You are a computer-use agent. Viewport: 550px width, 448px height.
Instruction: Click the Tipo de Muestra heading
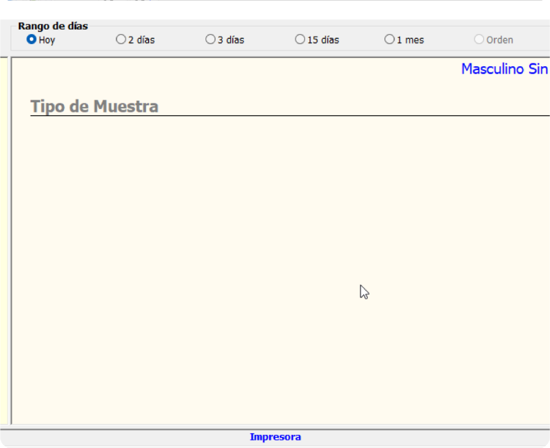94,106
